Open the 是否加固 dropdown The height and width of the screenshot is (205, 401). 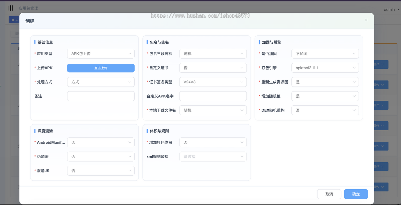pos(325,54)
